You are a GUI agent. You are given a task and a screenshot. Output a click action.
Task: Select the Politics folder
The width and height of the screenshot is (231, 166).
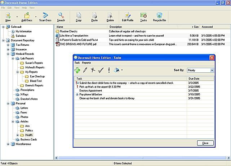29,130
